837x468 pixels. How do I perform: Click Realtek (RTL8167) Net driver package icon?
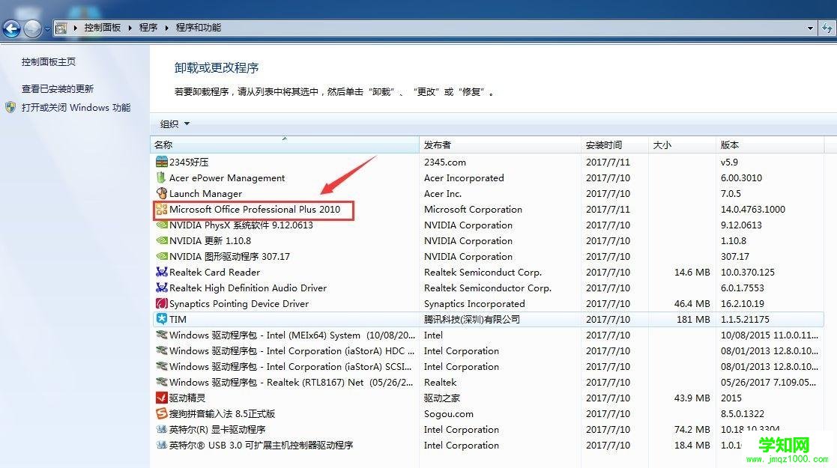(x=162, y=382)
